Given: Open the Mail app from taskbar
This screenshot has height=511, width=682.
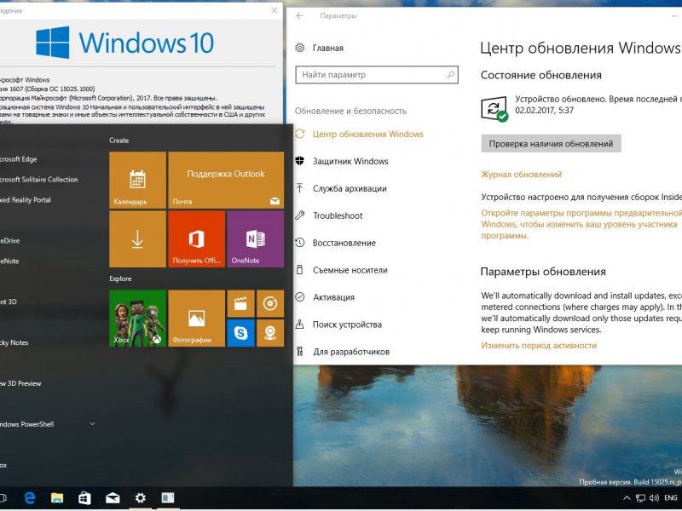Looking at the screenshot, I should click(x=113, y=498).
